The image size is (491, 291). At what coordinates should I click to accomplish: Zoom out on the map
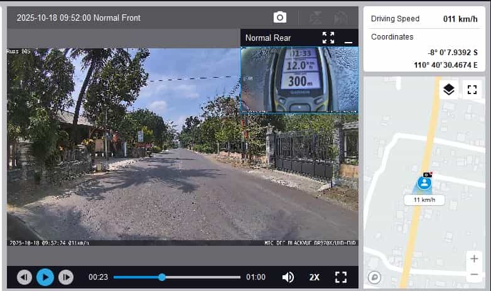[473, 275]
